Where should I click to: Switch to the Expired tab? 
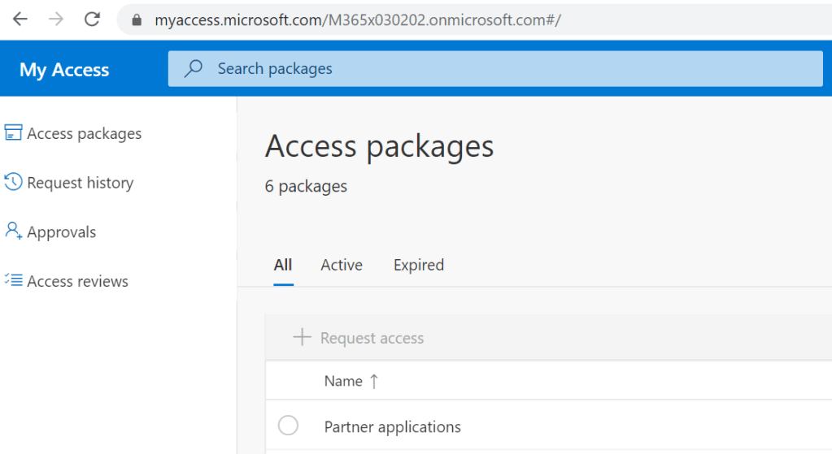click(x=418, y=266)
